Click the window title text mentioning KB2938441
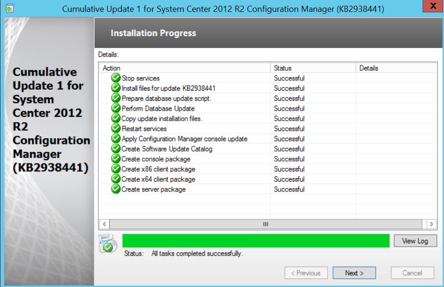The image size is (444, 287). pos(223,9)
